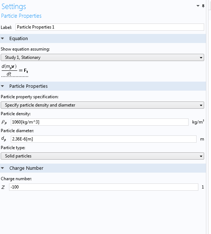Click the Settings panel title
211x234 pixels.
(x=14, y=6)
